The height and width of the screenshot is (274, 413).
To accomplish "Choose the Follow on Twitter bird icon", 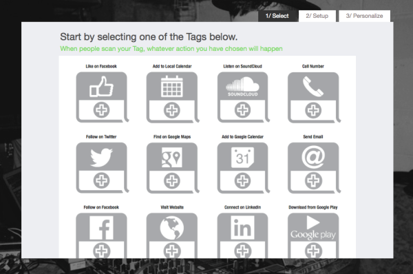I will [101, 157].
